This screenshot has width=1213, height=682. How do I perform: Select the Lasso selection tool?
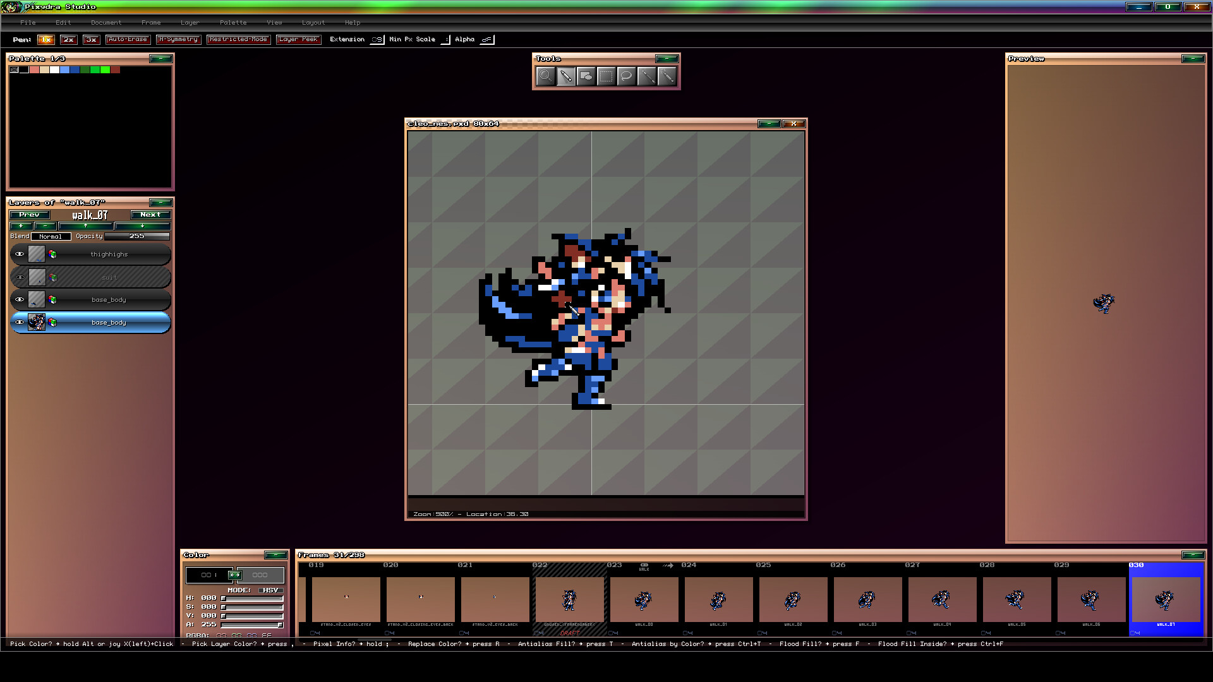pos(626,76)
